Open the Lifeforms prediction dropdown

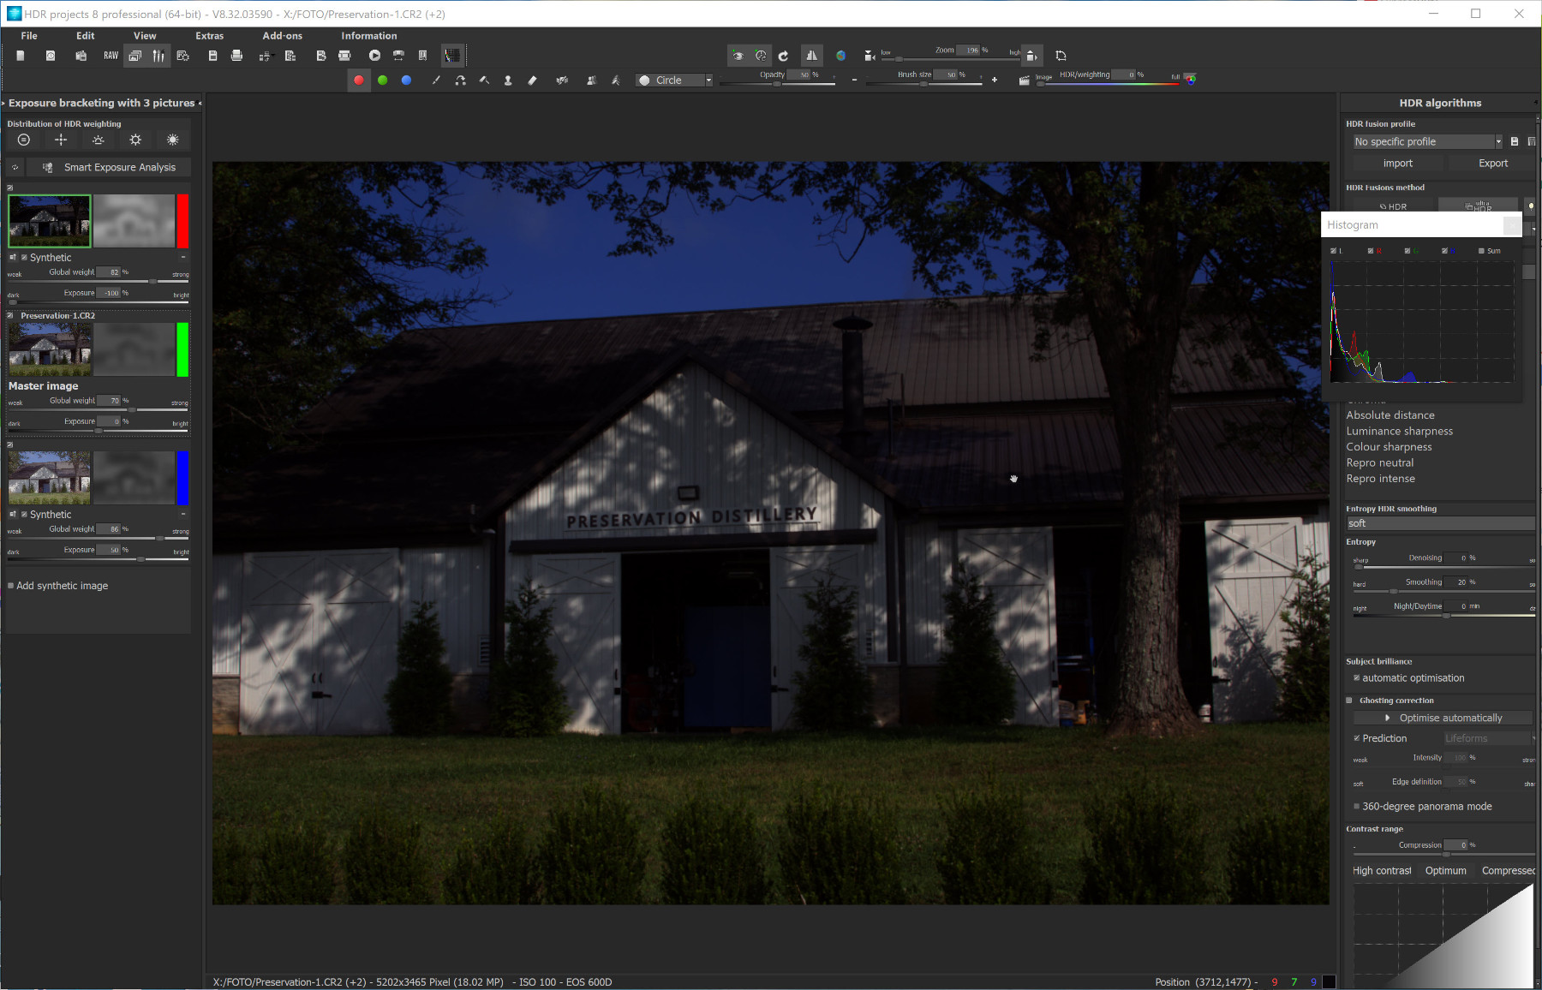(1489, 738)
